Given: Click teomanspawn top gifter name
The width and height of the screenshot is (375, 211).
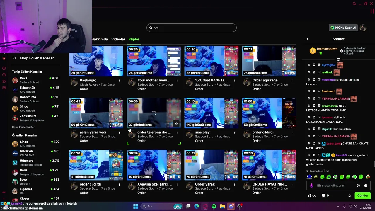Looking at the screenshot, I should point(327,49).
